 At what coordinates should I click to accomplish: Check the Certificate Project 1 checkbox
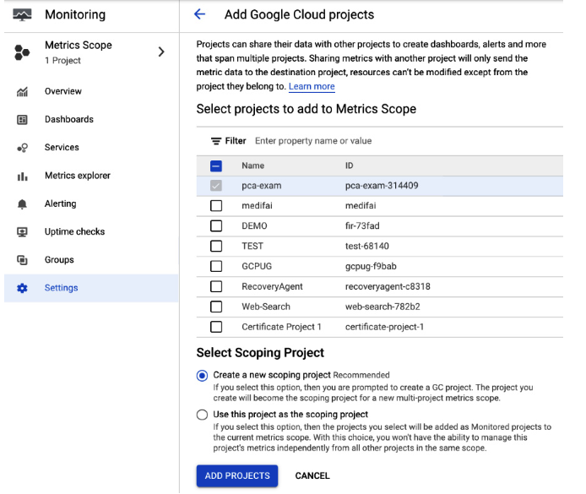pyautogui.click(x=216, y=327)
